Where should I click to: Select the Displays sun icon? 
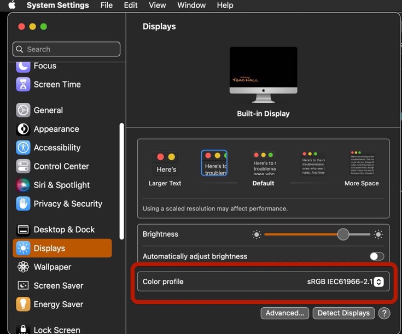(23, 248)
